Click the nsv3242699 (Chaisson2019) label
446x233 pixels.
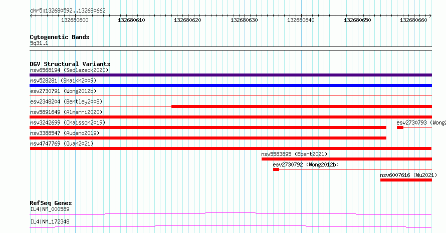pos(68,122)
